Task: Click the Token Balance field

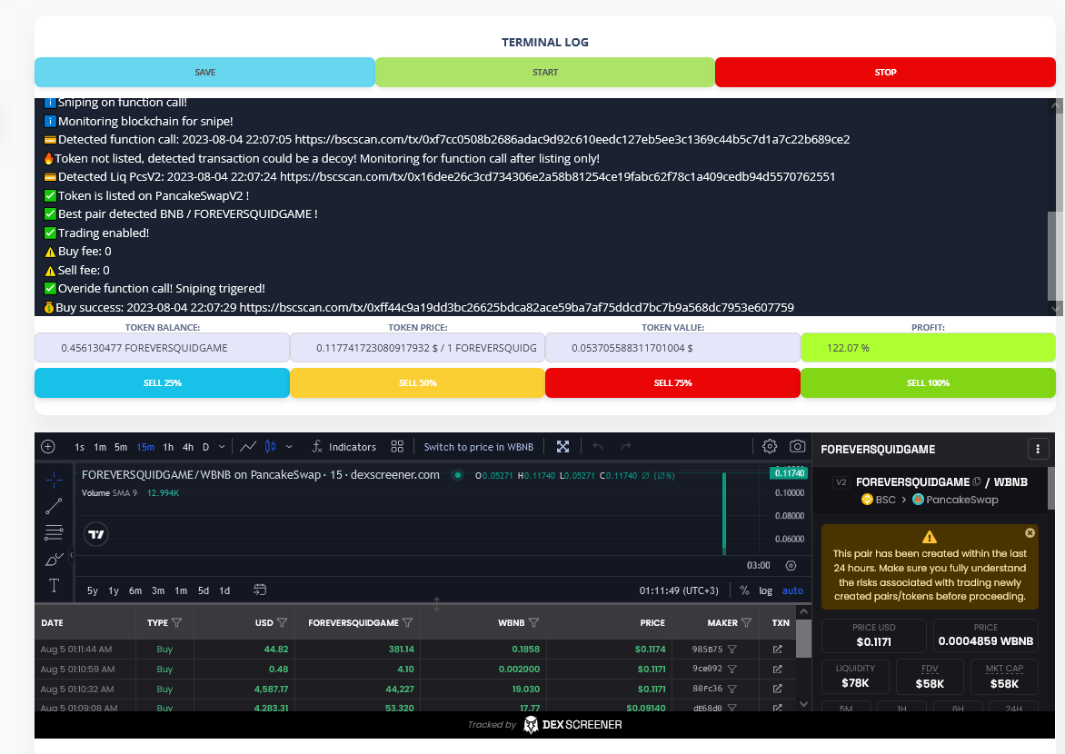Action: point(162,348)
